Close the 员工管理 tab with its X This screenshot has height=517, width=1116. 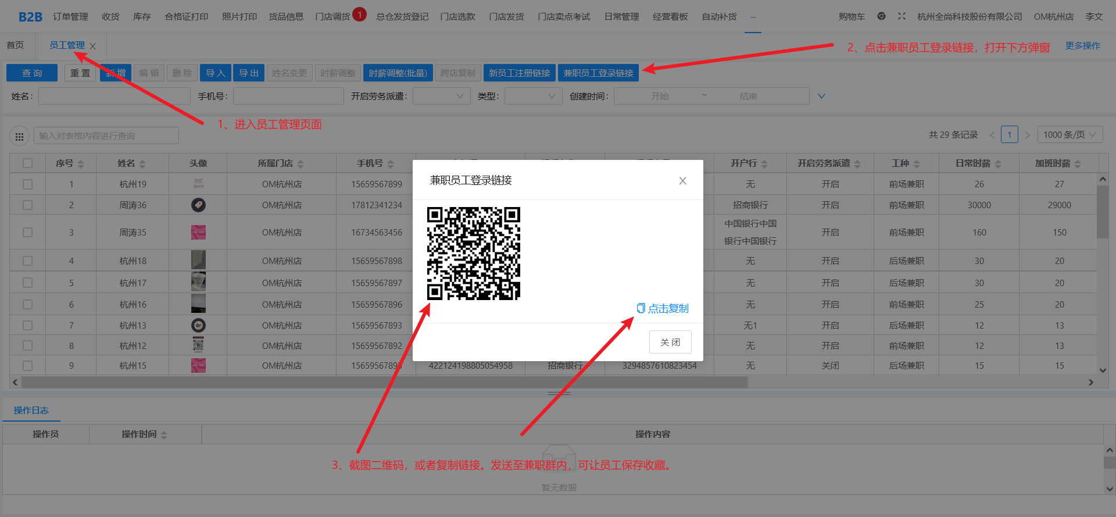click(93, 46)
